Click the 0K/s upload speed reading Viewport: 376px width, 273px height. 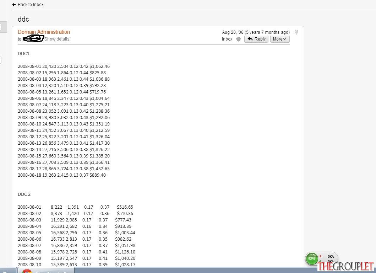coord(331,256)
